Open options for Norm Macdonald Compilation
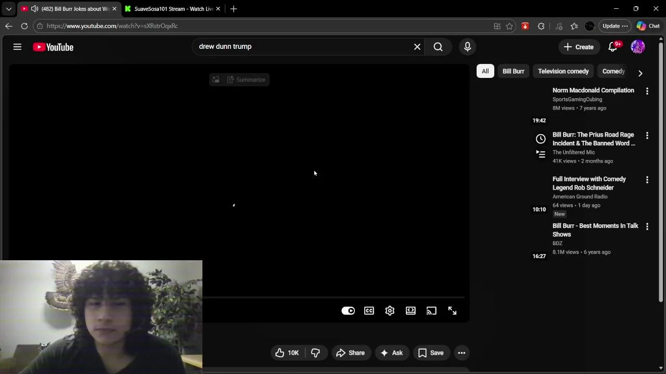Image resolution: width=666 pixels, height=374 pixels. click(x=647, y=91)
